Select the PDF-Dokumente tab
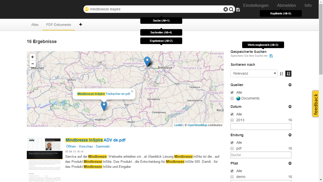 (59, 25)
